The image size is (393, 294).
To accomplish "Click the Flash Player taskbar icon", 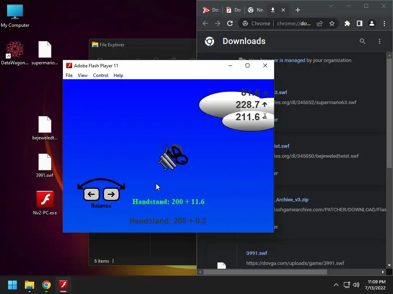I will point(63,285).
